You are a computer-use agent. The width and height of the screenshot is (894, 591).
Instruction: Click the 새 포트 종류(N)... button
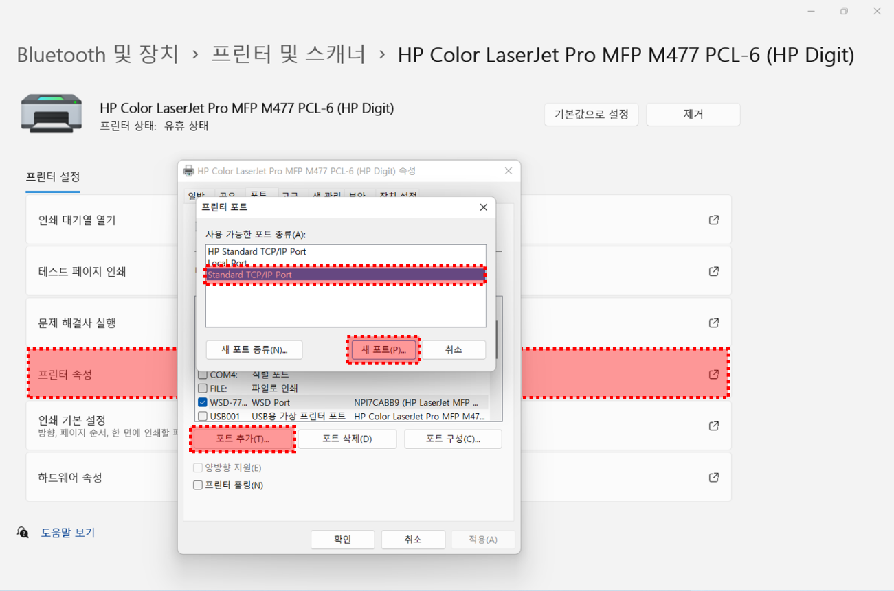(254, 349)
